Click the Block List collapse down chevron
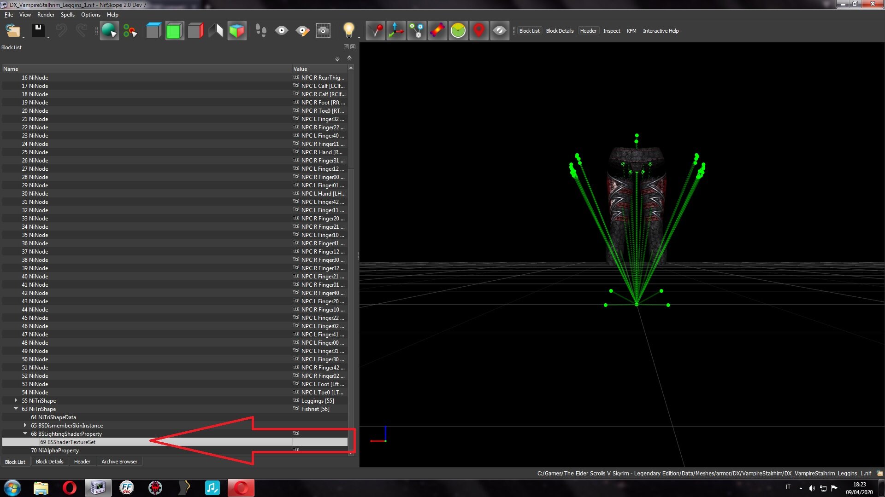Image resolution: width=885 pixels, height=497 pixels. (337, 59)
